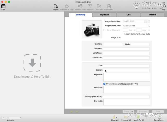Click inside the Keywords text area
167x122 pixels.
[x=127, y=77]
